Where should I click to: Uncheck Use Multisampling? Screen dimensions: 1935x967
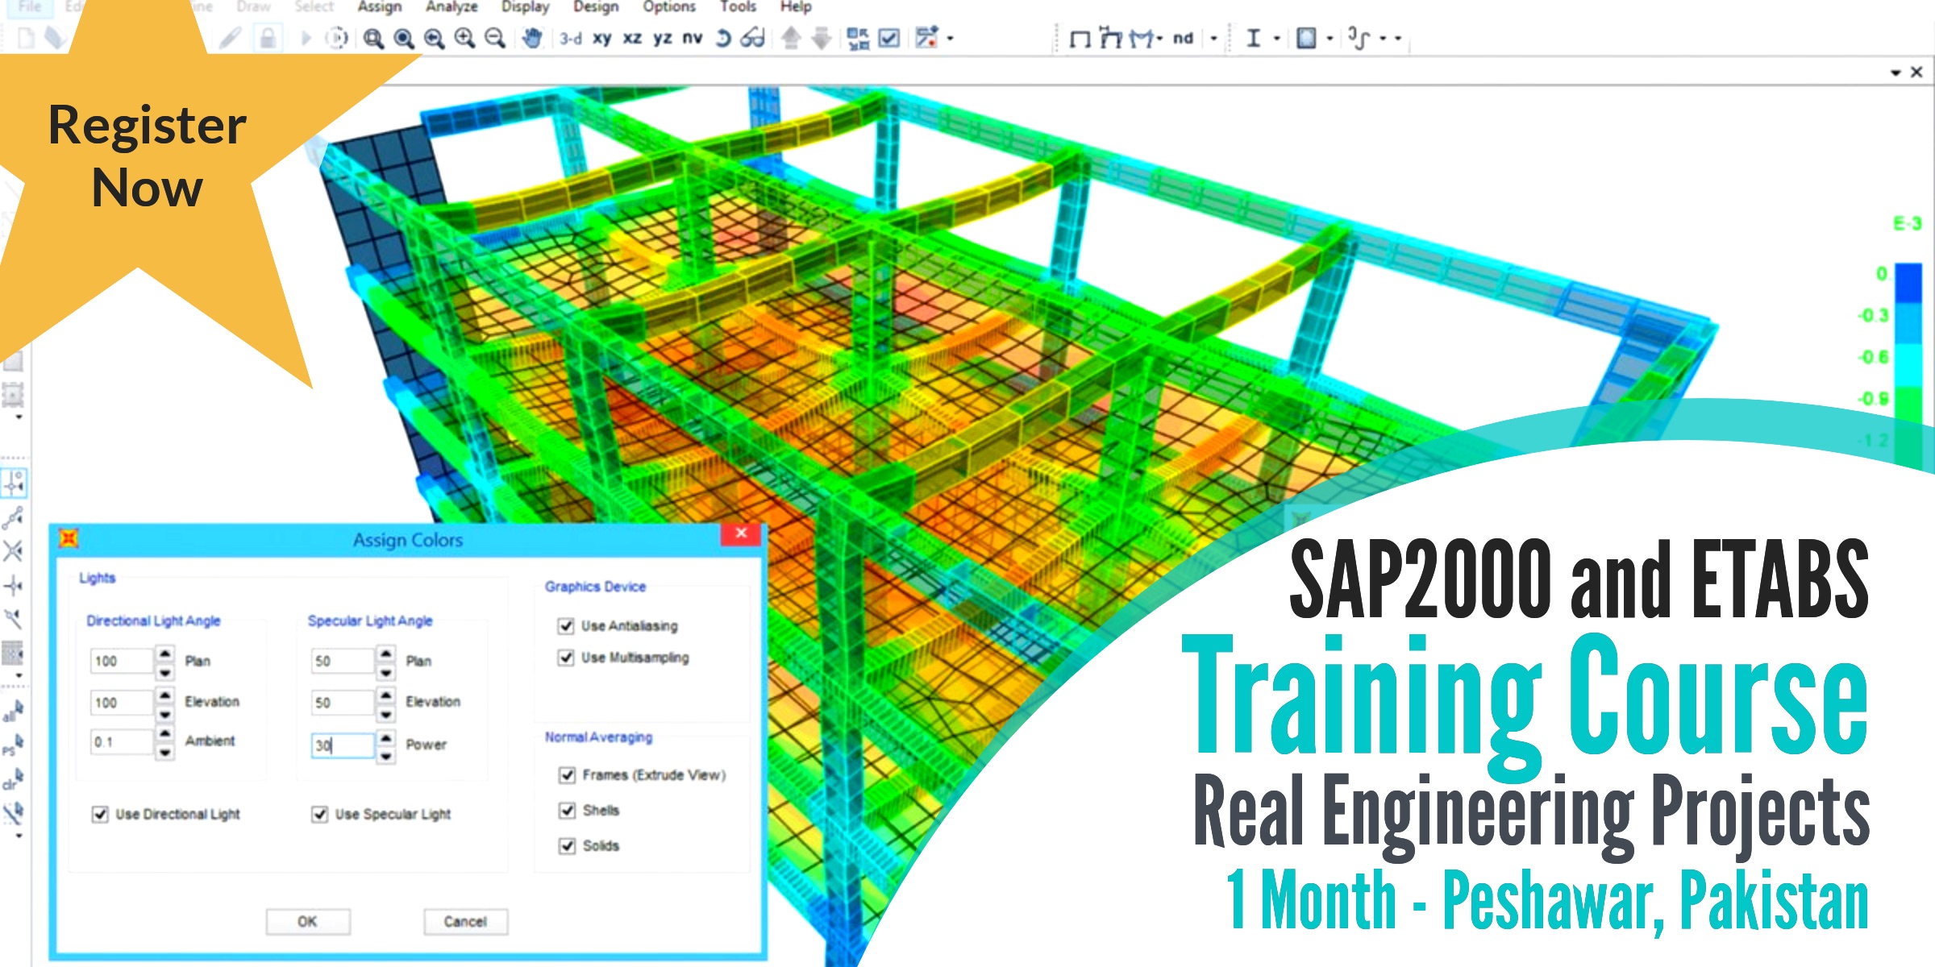tap(564, 658)
